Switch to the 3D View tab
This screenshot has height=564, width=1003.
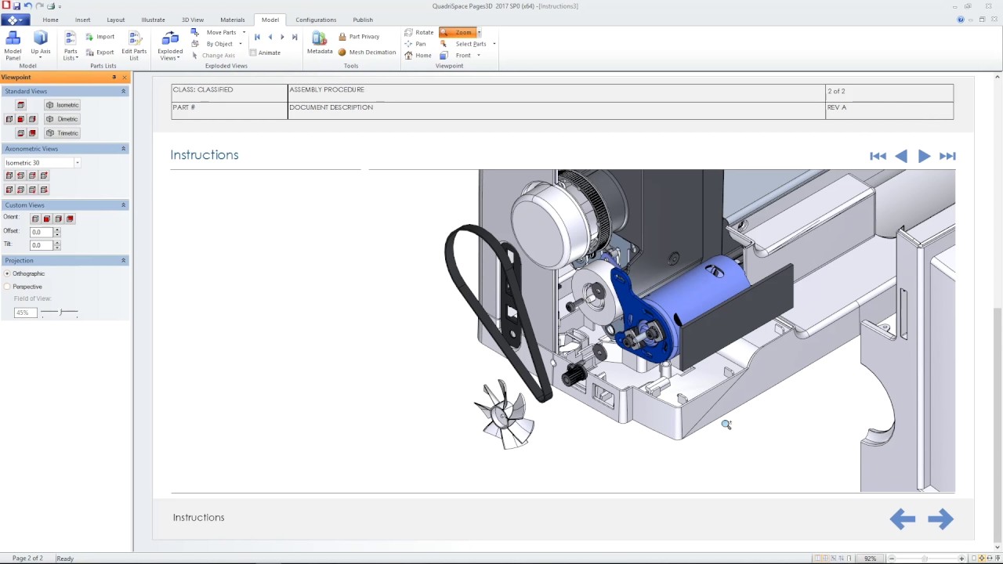point(192,20)
